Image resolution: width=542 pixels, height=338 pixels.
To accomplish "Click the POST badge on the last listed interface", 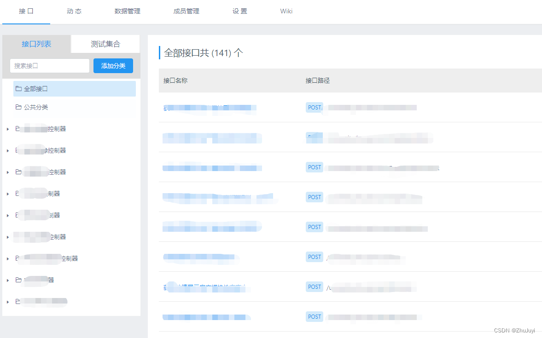I will 314,316.
